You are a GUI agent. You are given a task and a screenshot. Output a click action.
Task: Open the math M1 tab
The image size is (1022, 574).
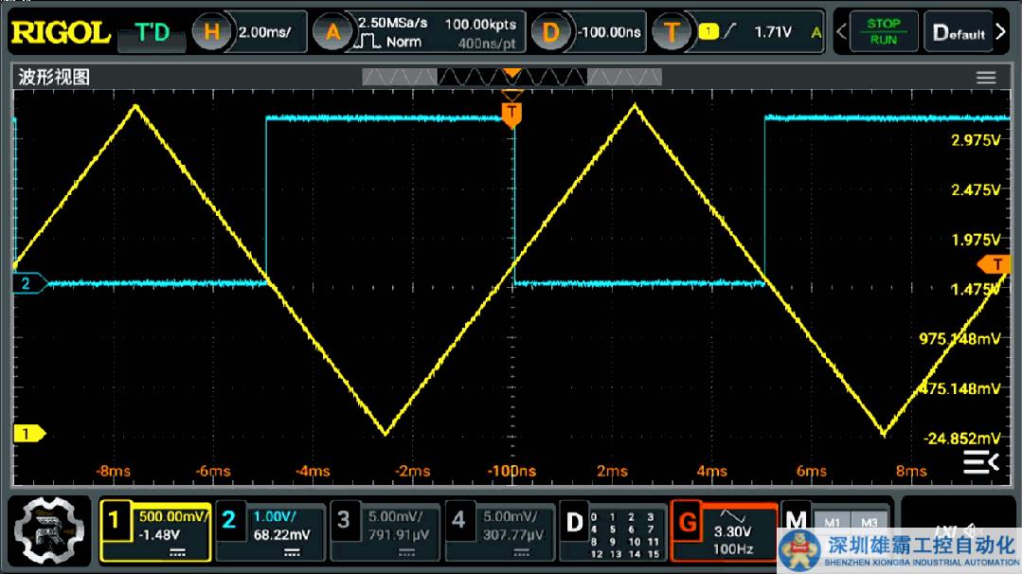point(833,522)
